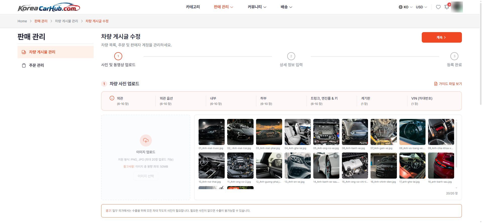This screenshot has height=223, width=482.
Task: Remove image 08_Anh-vo-loang-xe
Action: pyautogui.click(x=422, y=122)
